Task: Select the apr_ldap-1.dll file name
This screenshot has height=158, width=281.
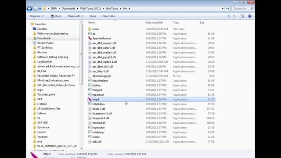Action: [x=101, y=71]
